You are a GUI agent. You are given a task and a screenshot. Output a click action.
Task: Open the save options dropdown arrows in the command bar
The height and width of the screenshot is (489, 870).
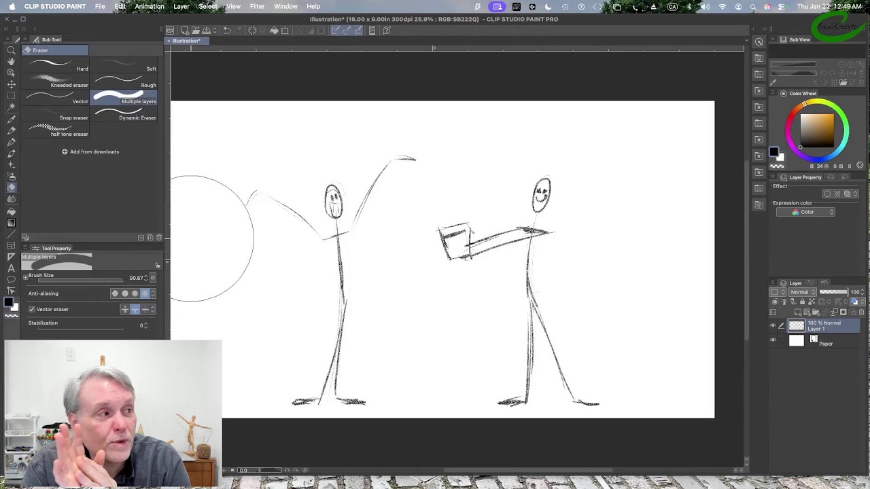[x=215, y=30]
